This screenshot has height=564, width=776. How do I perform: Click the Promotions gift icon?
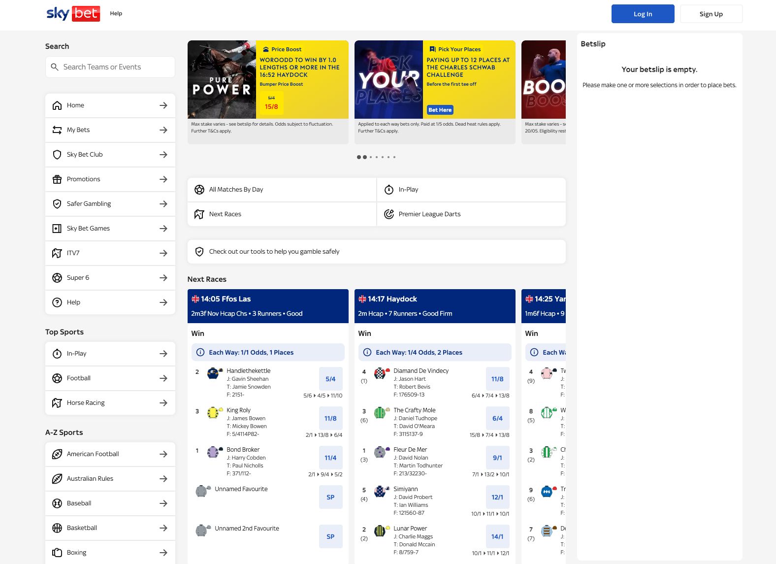coord(57,179)
